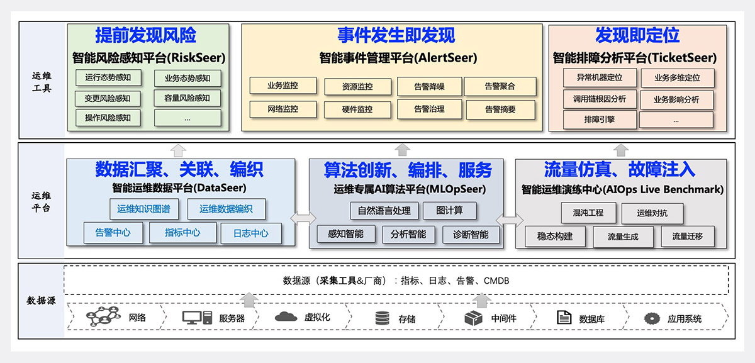The image size is (755, 363).
Task: Click the 告警降噪 box in AlertSeer
Action: click(429, 87)
